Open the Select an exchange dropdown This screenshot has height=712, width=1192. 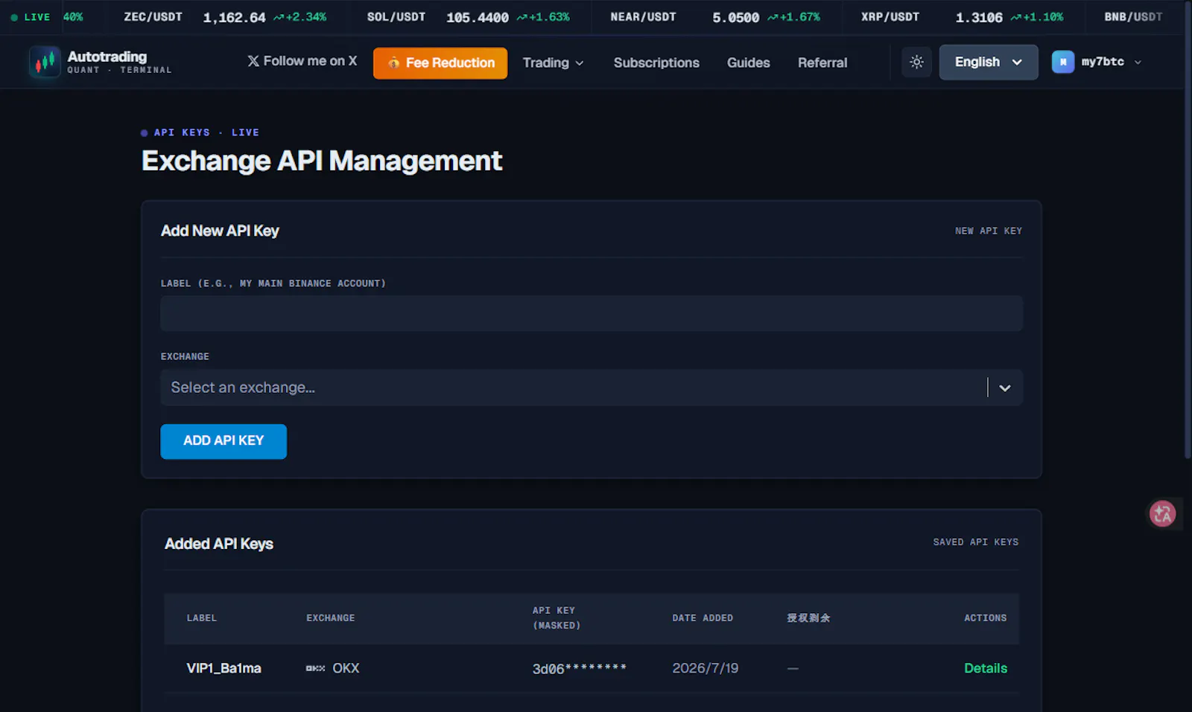click(x=592, y=388)
